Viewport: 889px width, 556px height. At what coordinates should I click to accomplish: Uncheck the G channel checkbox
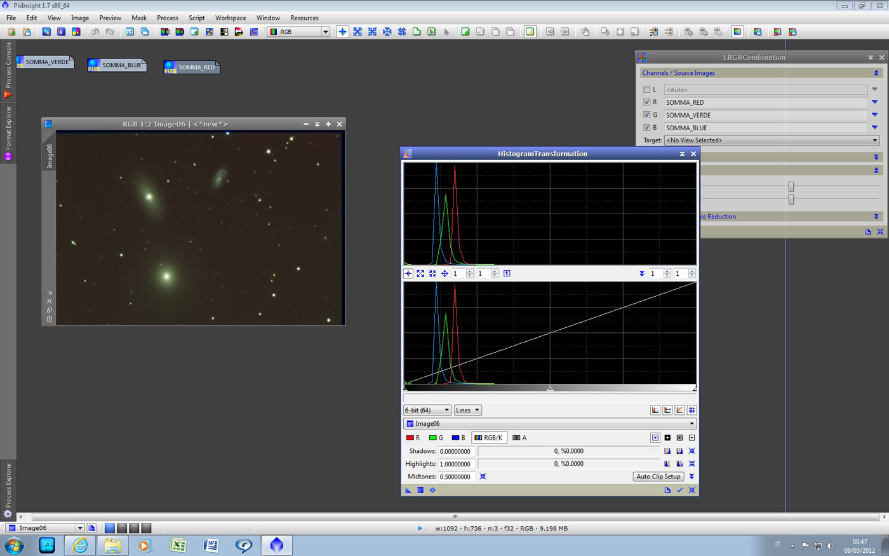click(x=646, y=115)
